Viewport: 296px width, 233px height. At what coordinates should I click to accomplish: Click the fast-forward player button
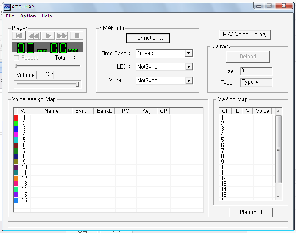62,36
